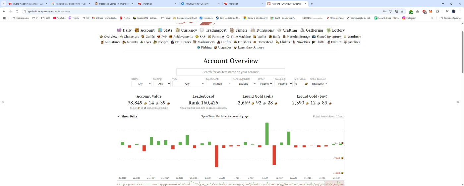
Task: Click the Shared Inventory icon
Action: [314, 37]
